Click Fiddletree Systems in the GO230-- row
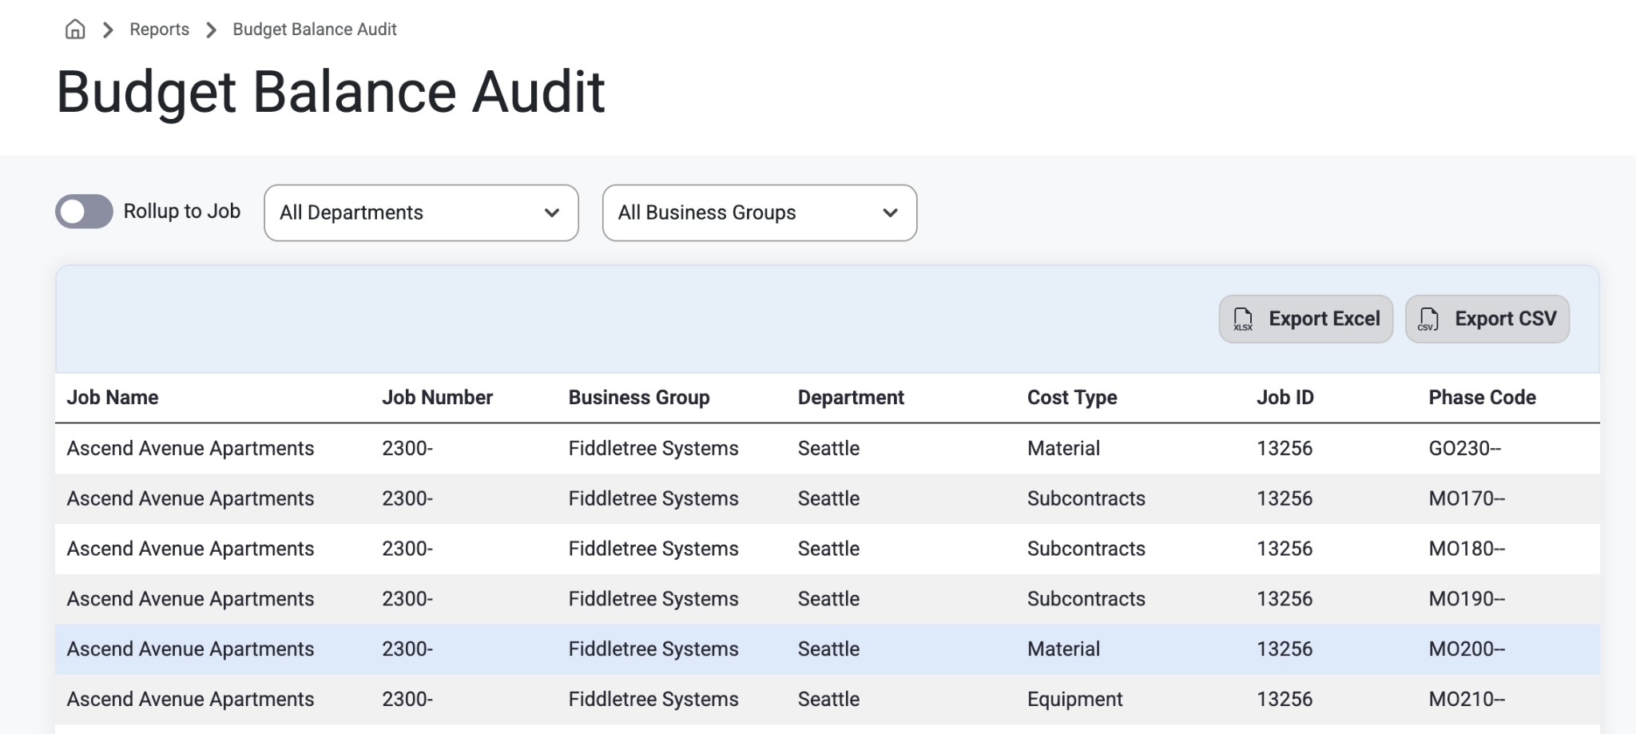Screen dimensions: 1636x734 [653, 448]
